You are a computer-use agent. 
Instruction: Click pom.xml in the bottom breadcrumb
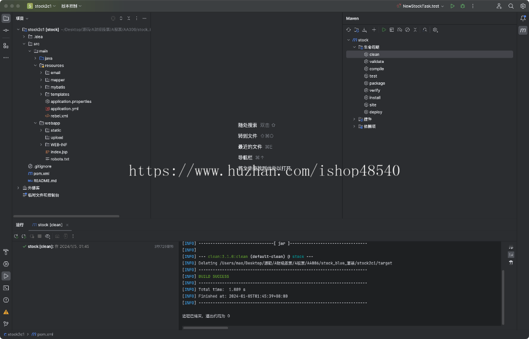coord(45,334)
